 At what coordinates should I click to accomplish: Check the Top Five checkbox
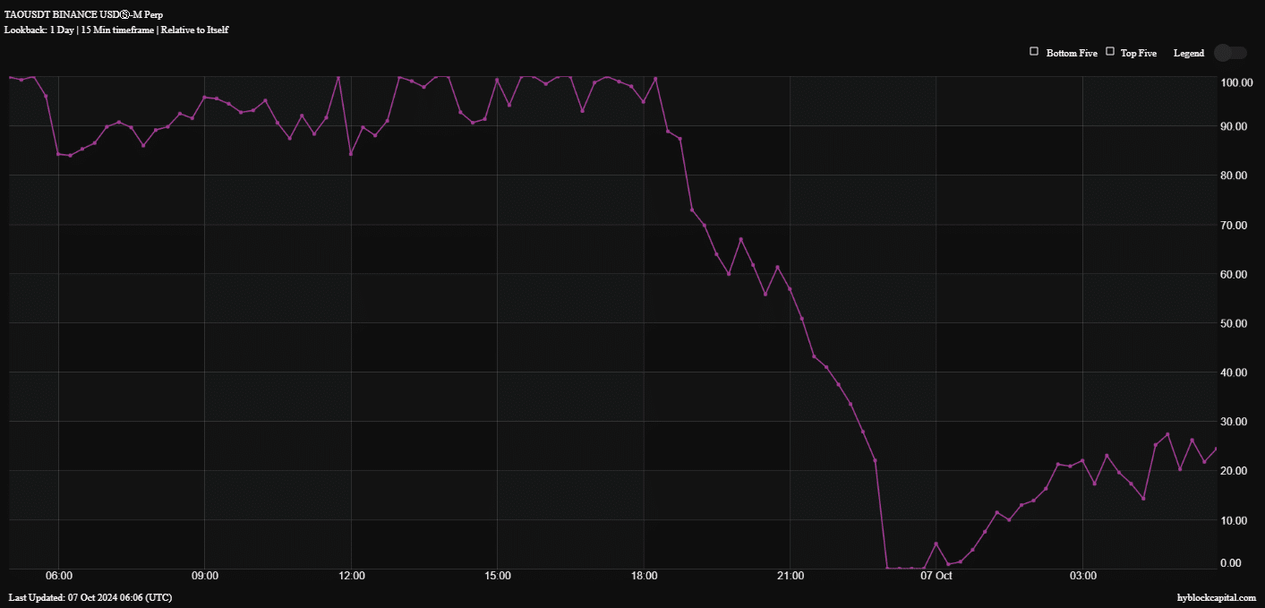(x=1110, y=52)
